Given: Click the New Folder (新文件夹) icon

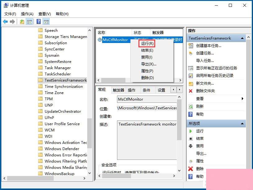Looking at the screenshot, I should coord(191,83).
